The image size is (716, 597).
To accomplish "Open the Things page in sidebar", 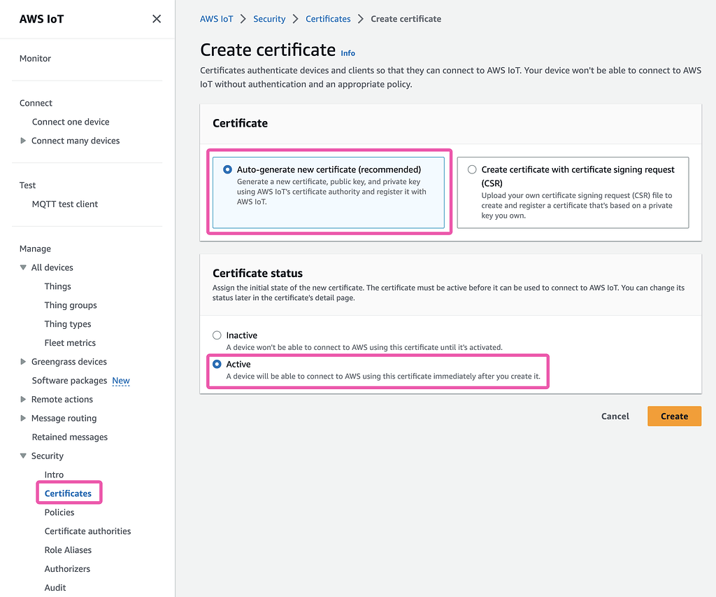I will pyautogui.click(x=57, y=286).
